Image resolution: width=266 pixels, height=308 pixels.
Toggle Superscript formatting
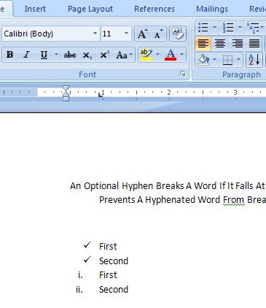[104, 55]
